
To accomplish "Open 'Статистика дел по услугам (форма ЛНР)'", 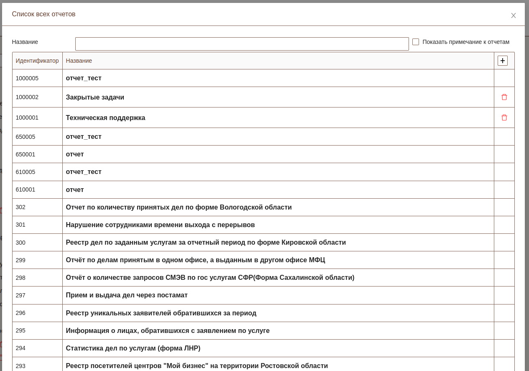I will (133, 348).
